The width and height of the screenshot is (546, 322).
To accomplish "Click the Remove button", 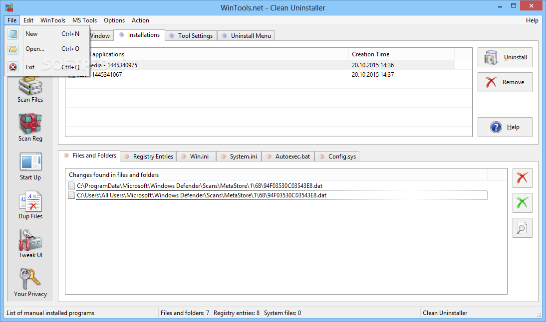I will click(x=505, y=82).
